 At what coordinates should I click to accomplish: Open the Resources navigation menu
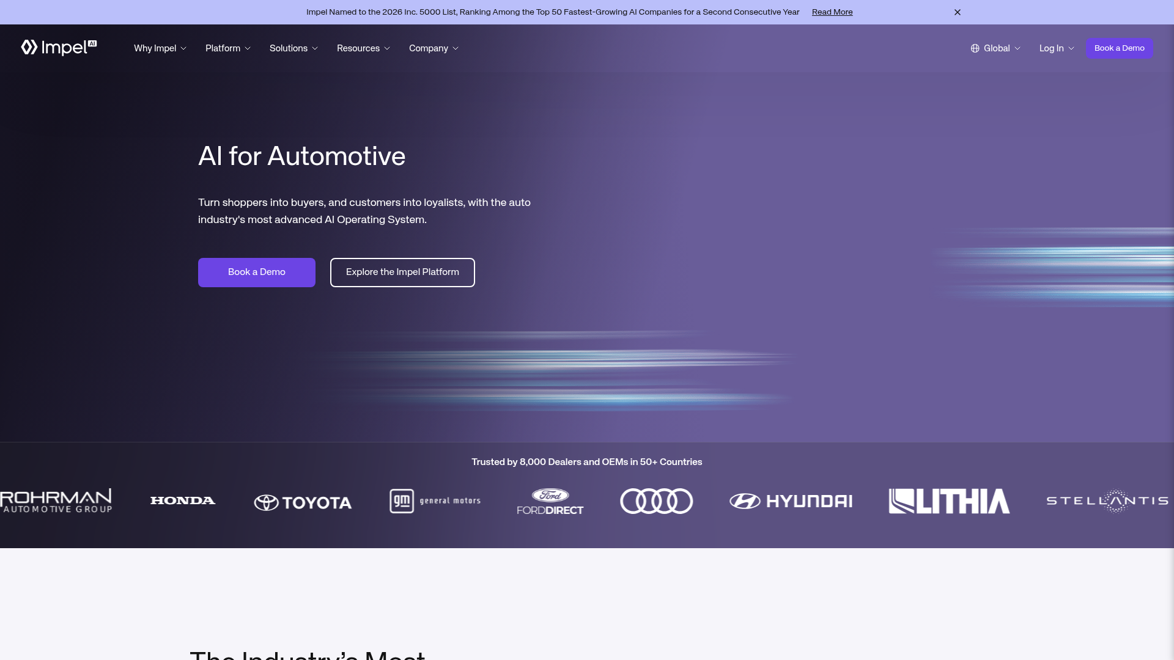tap(363, 48)
